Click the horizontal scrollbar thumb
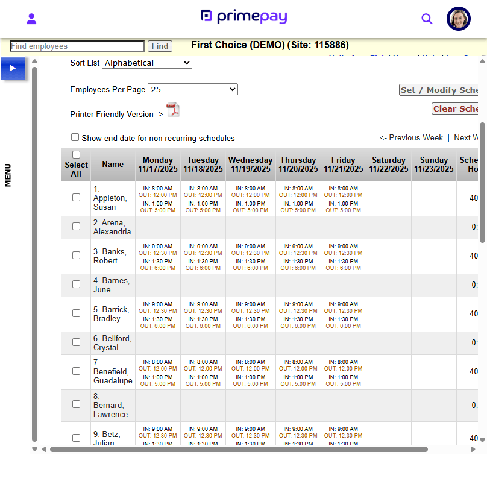This screenshot has height=481, width=487. tap(238, 449)
